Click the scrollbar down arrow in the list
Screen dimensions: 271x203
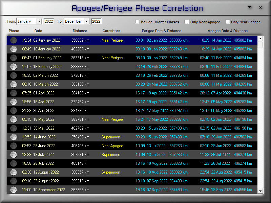[260, 191]
